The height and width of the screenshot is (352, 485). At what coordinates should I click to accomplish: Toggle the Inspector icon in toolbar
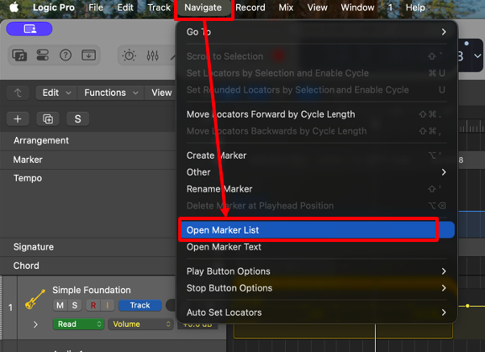click(x=42, y=55)
